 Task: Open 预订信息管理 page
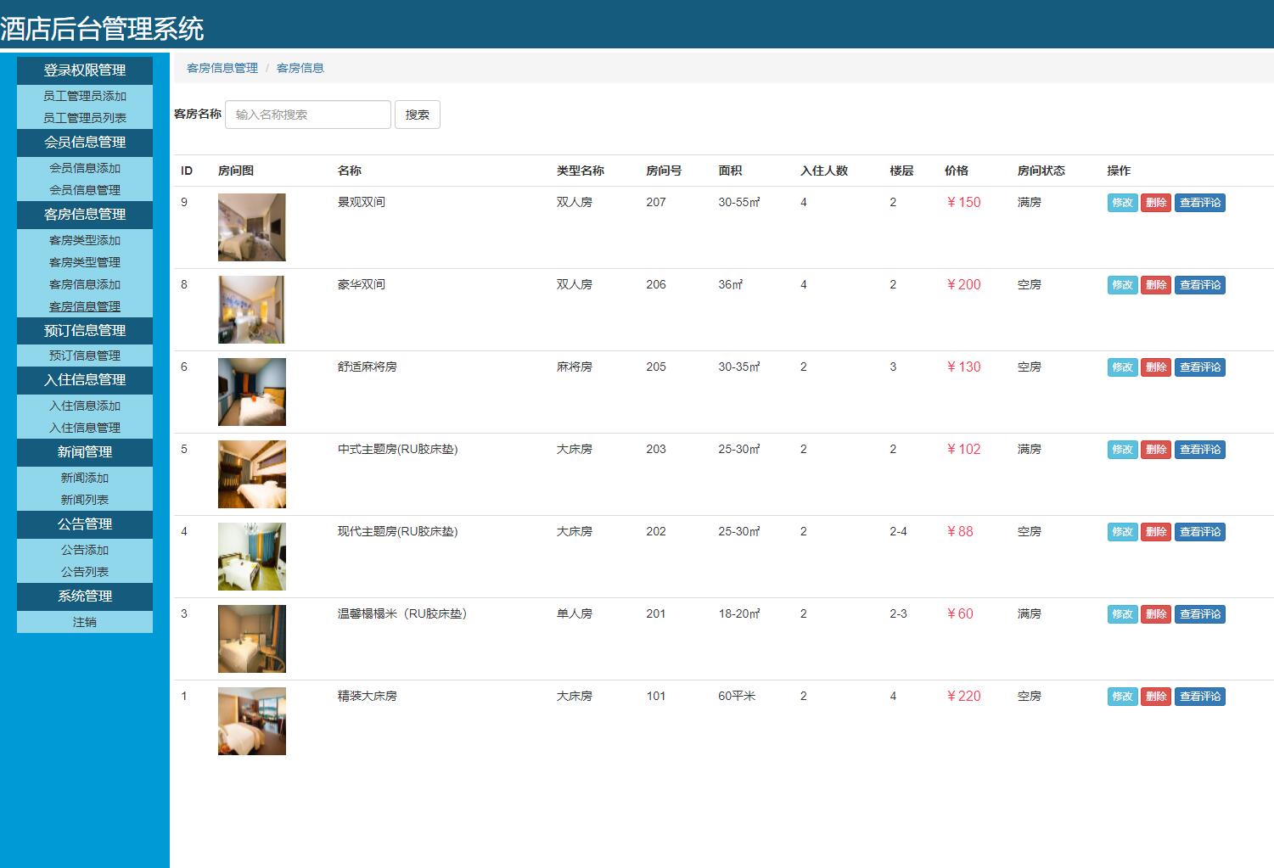(84, 355)
